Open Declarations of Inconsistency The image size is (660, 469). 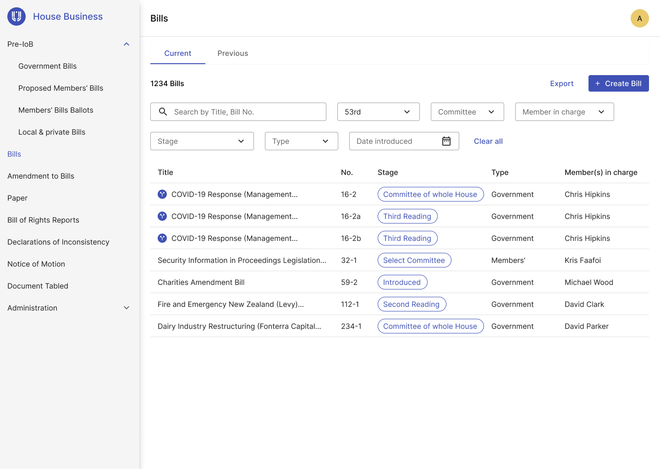[x=58, y=242]
